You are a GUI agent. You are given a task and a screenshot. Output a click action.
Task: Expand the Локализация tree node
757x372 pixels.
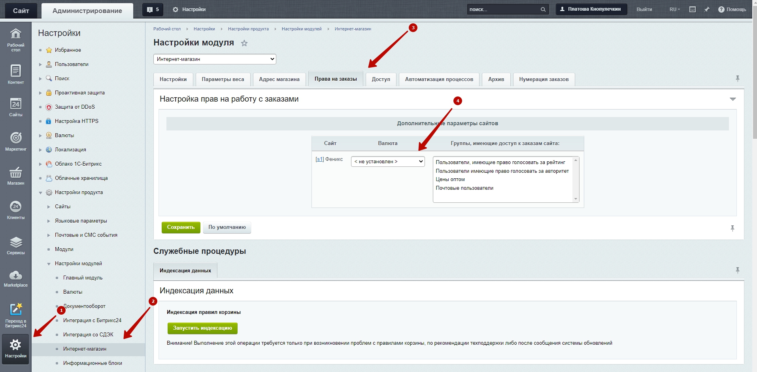(40, 149)
